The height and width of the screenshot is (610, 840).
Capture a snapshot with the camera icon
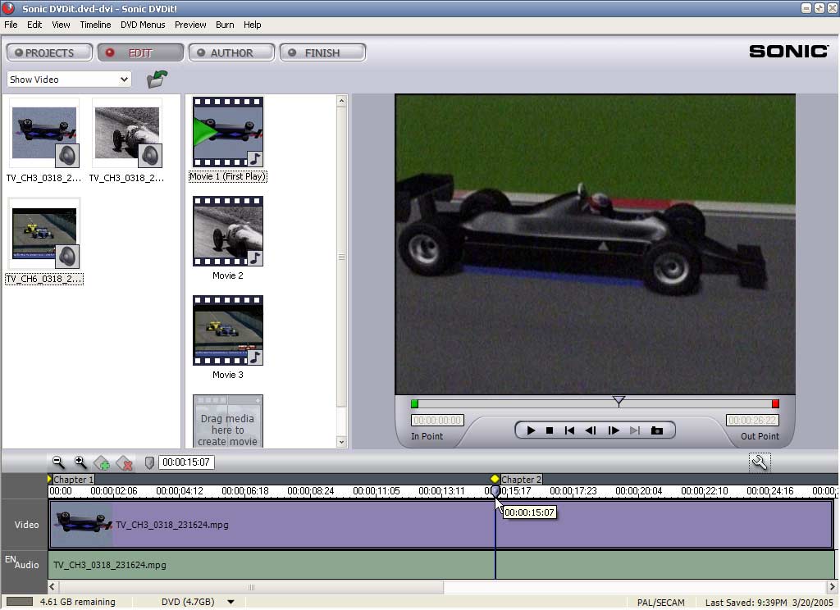tap(657, 430)
